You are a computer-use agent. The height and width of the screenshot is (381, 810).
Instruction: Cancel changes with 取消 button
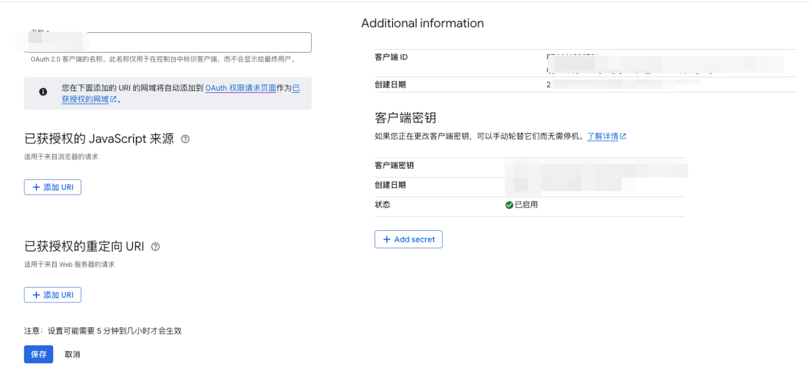point(72,354)
